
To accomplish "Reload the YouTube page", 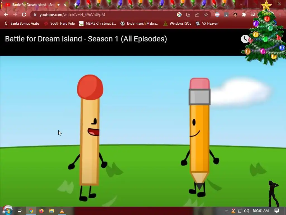I will (24, 15).
